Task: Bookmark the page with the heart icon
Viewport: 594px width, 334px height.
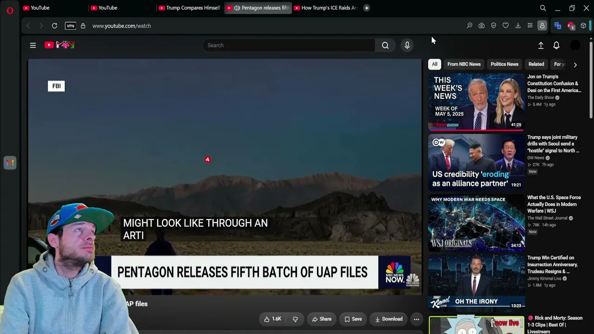Action: (x=506, y=26)
